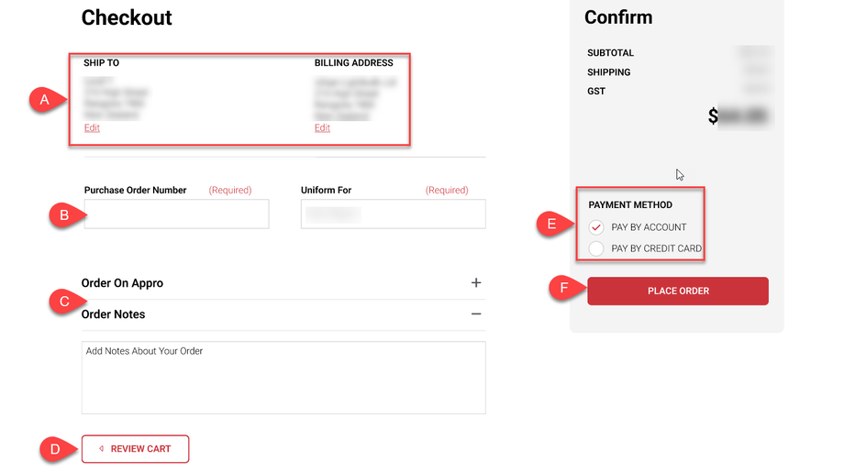Collapse Order Notes minus icon
The width and height of the screenshot is (844, 472).
pos(476,314)
